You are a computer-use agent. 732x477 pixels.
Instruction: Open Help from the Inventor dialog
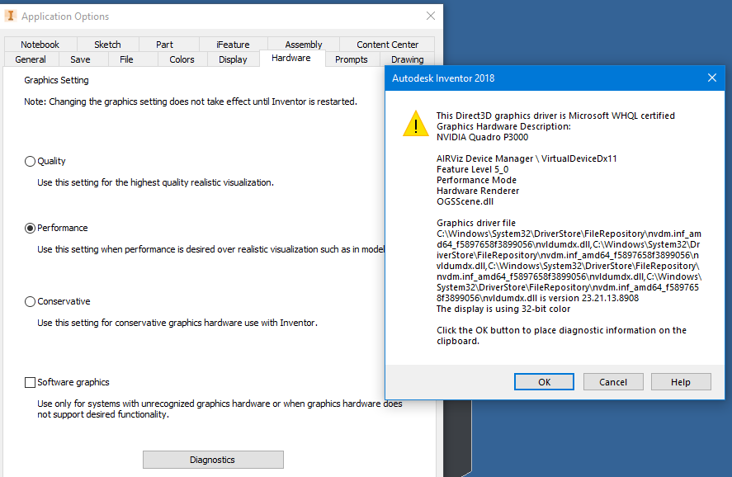tap(681, 382)
